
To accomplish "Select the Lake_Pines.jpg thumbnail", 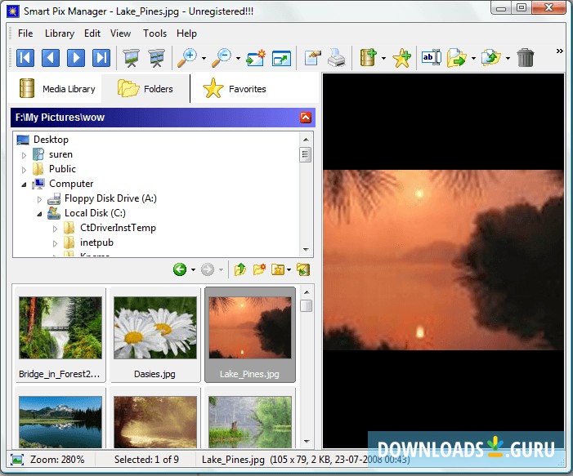I will (250, 335).
